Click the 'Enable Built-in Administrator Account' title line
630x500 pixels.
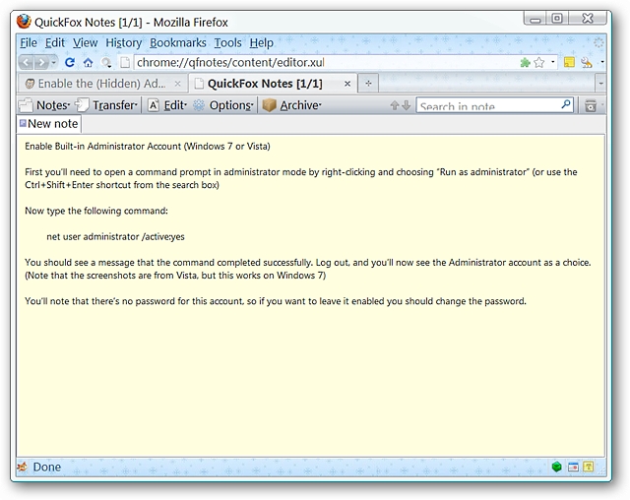tap(148, 147)
